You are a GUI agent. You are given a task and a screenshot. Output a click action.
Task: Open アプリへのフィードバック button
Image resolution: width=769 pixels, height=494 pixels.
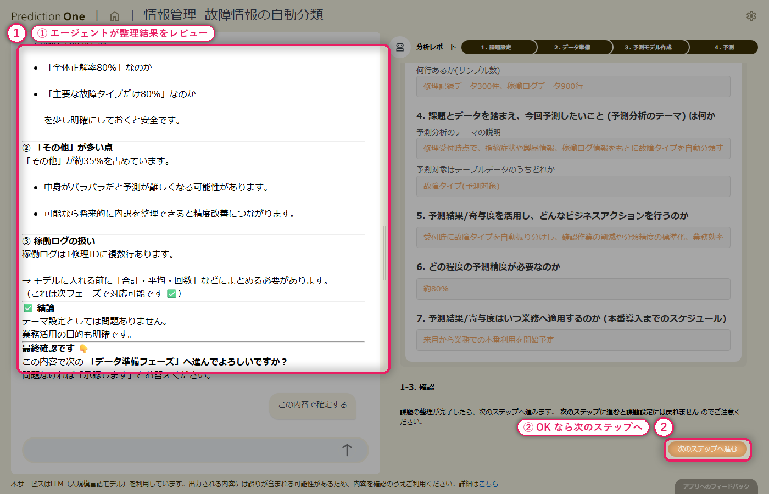pos(716,486)
